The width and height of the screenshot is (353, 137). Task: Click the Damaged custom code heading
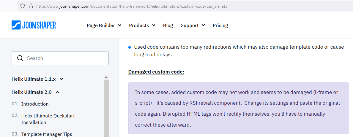coord(156,72)
